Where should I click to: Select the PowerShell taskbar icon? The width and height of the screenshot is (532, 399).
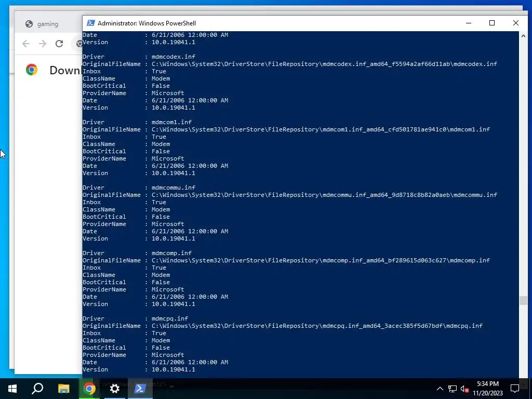140,389
